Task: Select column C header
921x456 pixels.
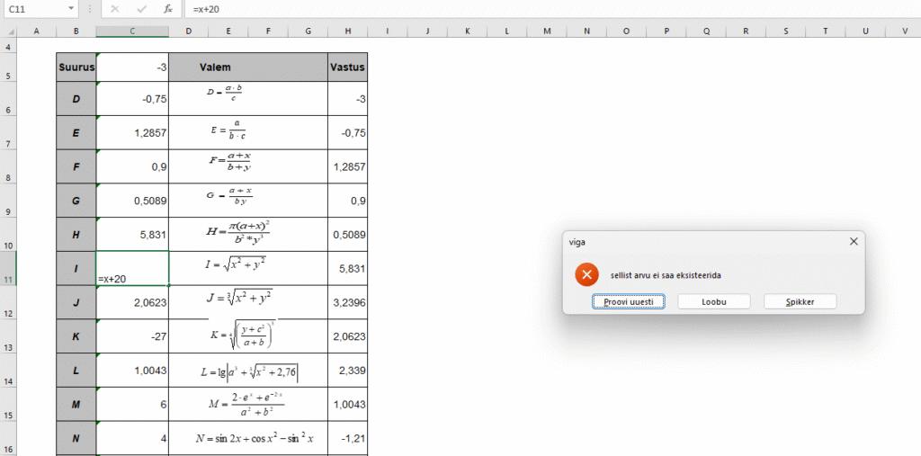Action: click(x=132, y=31)
